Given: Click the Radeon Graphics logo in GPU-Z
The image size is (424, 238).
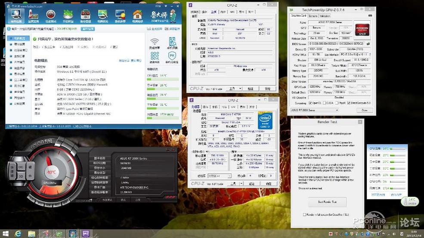Looking at the screenshot, I should [x=362, y=29].
